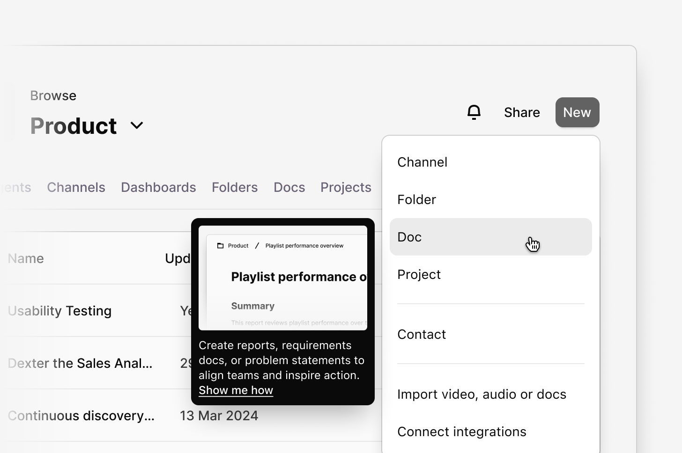Expand the Product workspace dropdown
The height and width of the screenshot is (453, 682).
136,125
